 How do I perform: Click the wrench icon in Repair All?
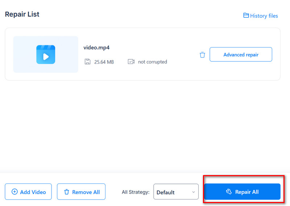click(x=229, y=192)
